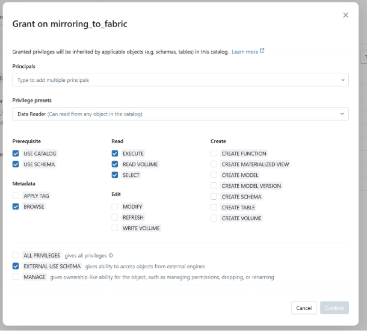
Task: Expand the Principals dropdown chevron
Action: point(343,80)
